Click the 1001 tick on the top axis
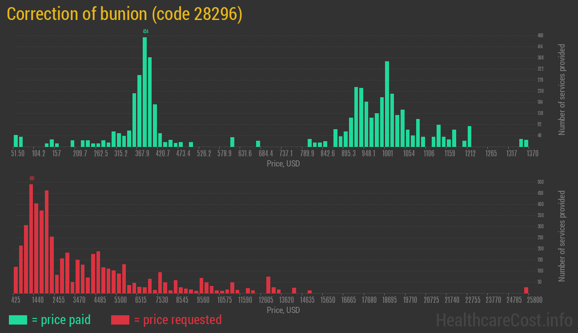The image size is (578, 333). point(388,154)
